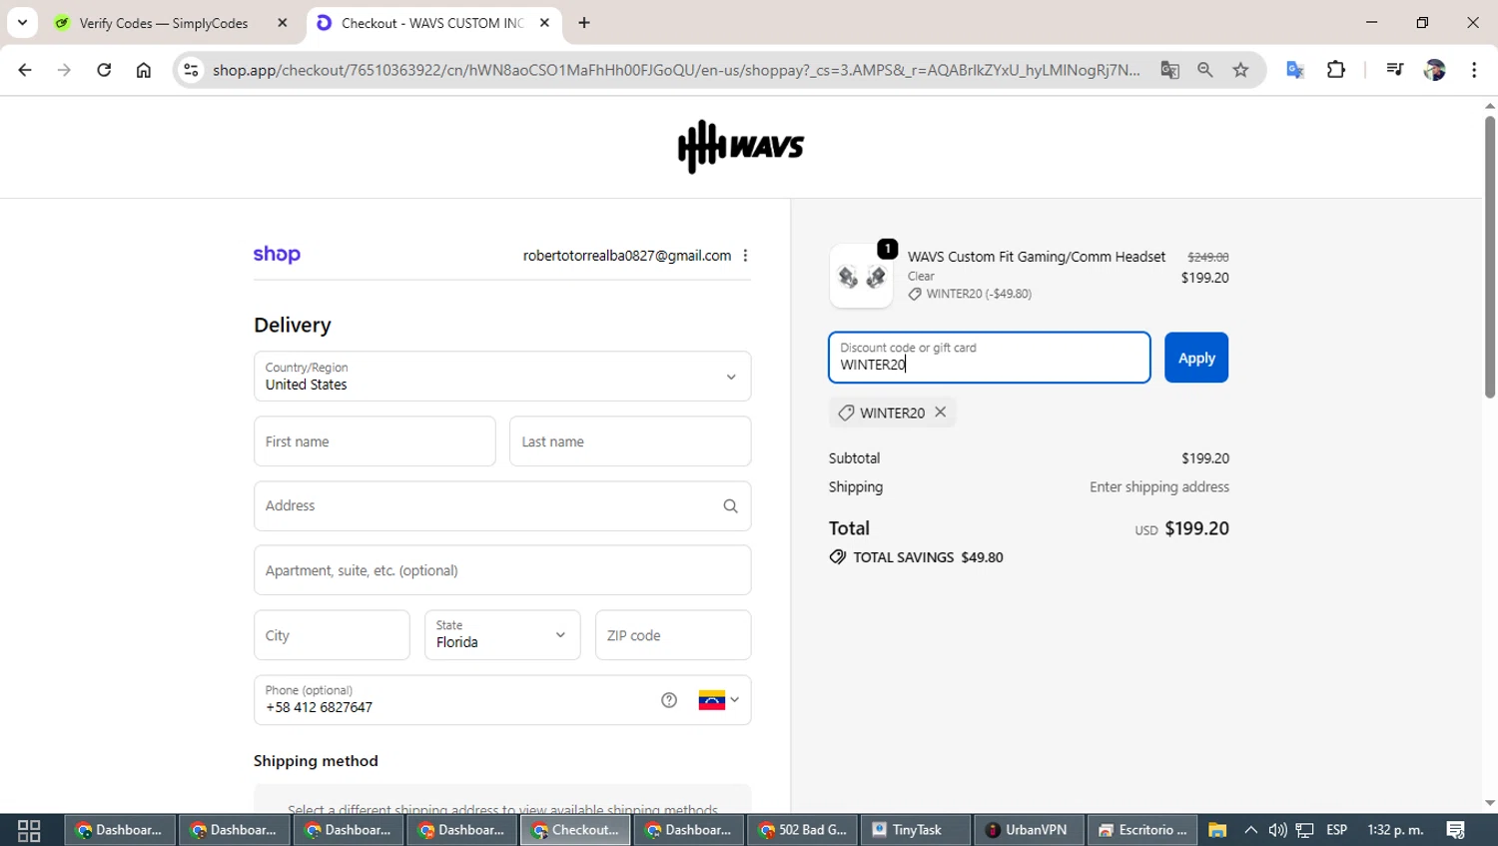Open the Google Translate extension icon

pyautogui.click(x=1295, y=70)
